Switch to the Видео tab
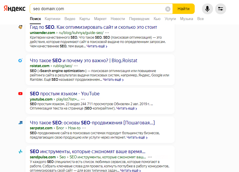 point(70,19)
